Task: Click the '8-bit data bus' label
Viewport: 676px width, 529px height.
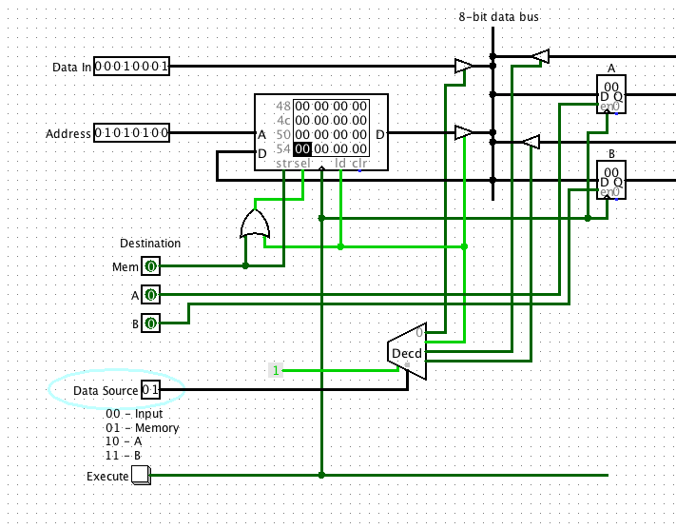Action: pyautogui.click(x=497, y=17)
